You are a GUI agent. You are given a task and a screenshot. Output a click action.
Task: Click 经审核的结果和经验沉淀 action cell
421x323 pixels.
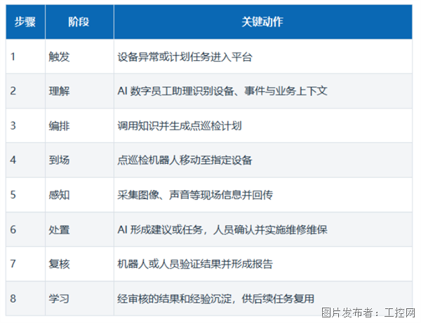tap(263, 298)
